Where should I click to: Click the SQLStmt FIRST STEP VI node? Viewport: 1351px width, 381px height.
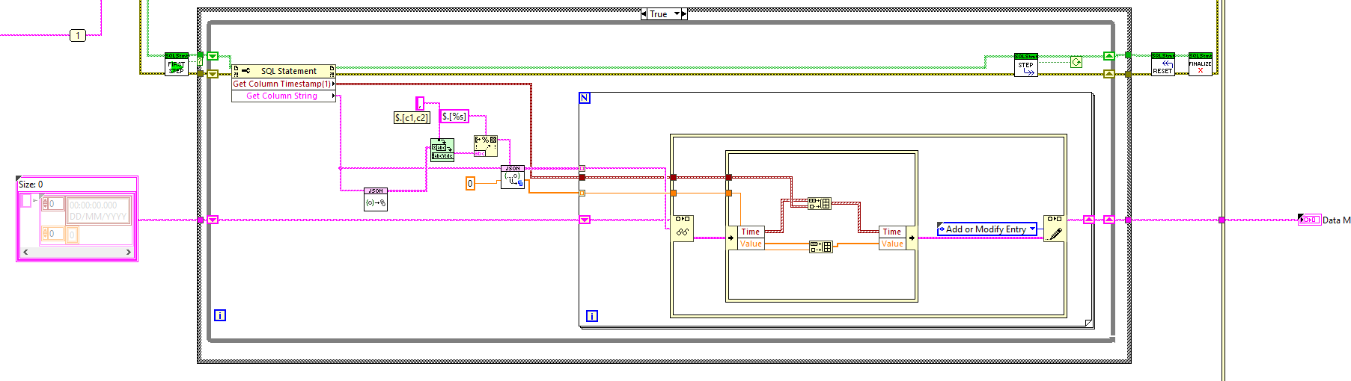177,64
